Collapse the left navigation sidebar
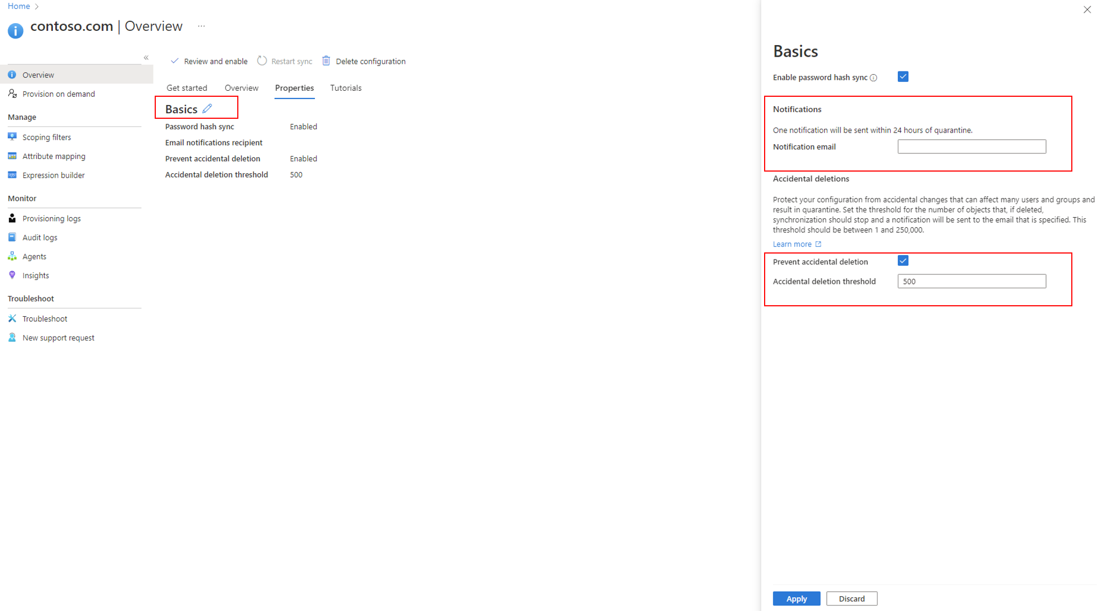1101x611 pixels. 146,58
